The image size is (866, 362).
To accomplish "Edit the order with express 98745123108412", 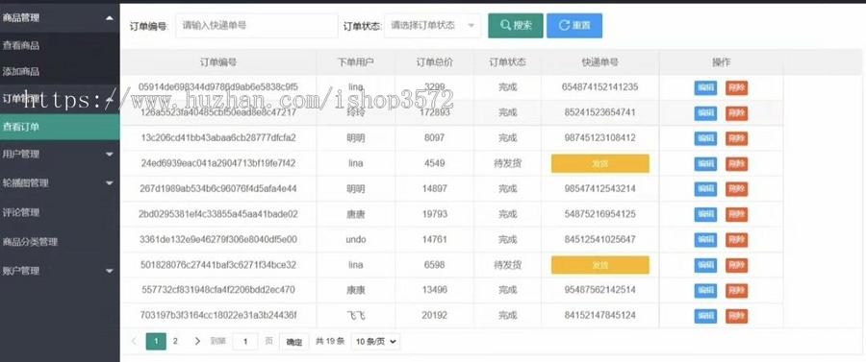I will [705, 138].
